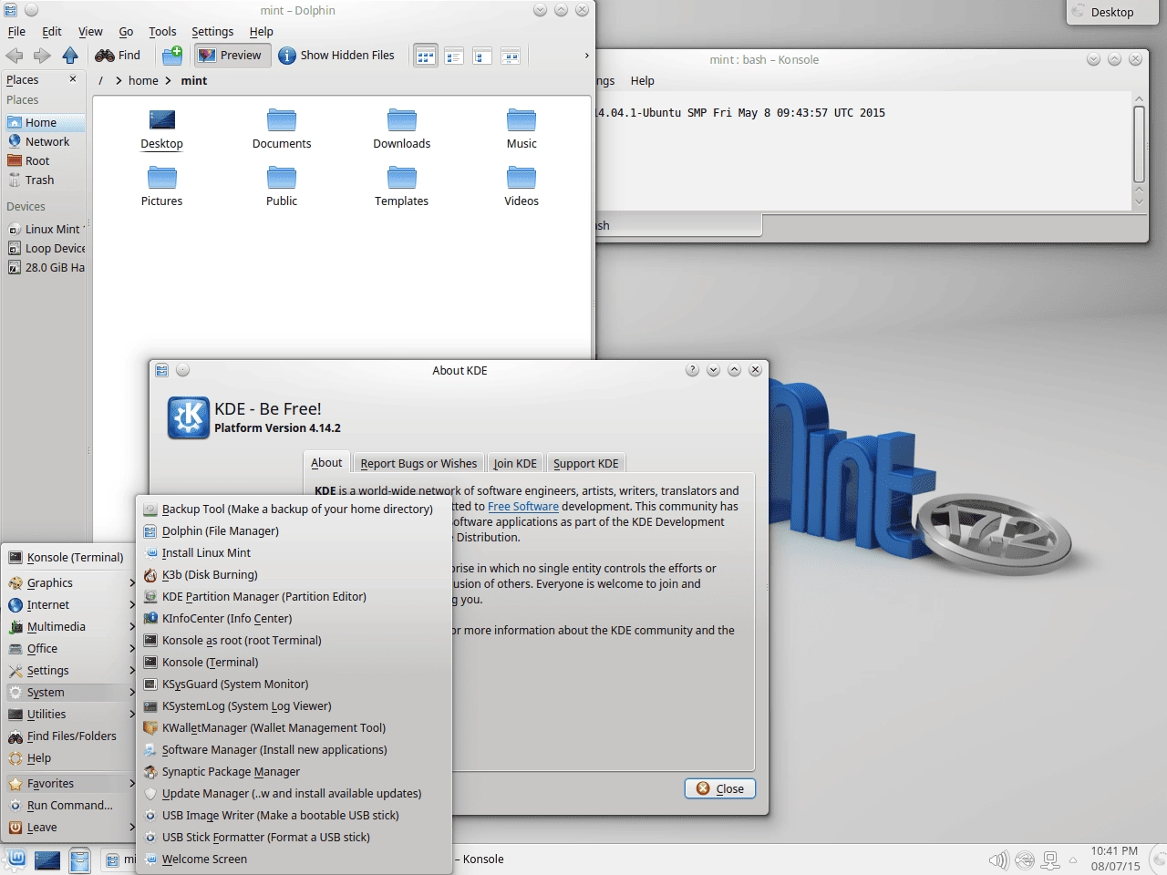
Task: Open the View menu in Dolphin
Action: click(x=90, y=31)
